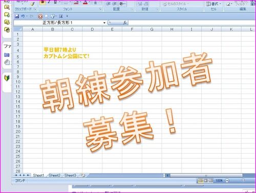Open the Name Box dropdown arrow

click(x=104, y=23)
